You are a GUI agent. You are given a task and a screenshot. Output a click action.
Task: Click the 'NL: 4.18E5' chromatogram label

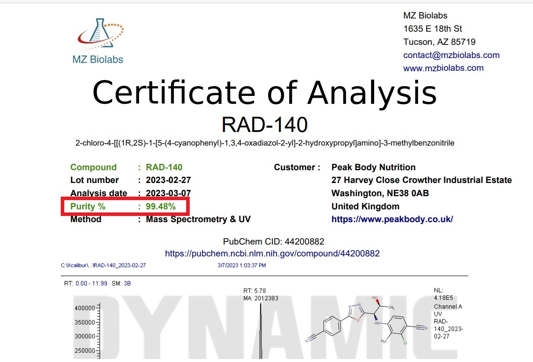click(444, 294)
